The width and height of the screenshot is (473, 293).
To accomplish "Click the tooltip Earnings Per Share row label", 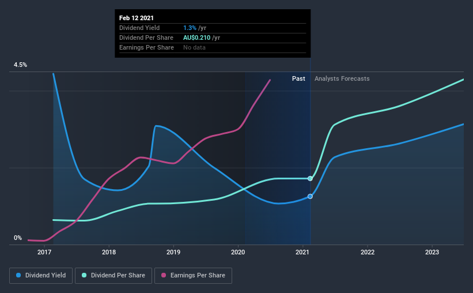I will pos(146,47).
